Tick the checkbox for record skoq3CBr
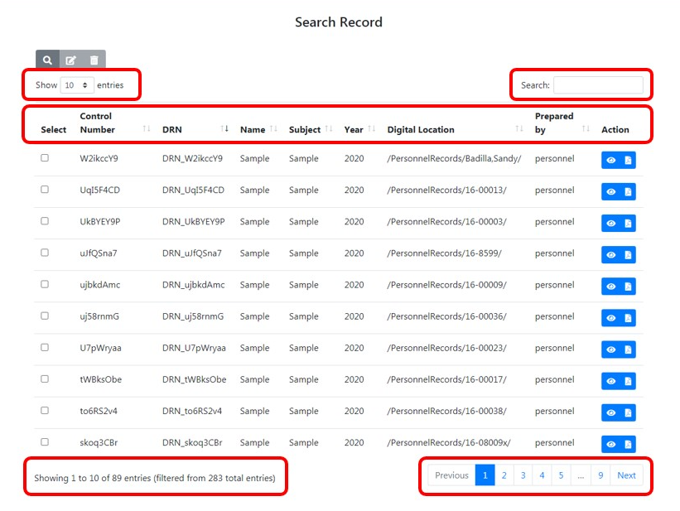 [x=45, y=442]
